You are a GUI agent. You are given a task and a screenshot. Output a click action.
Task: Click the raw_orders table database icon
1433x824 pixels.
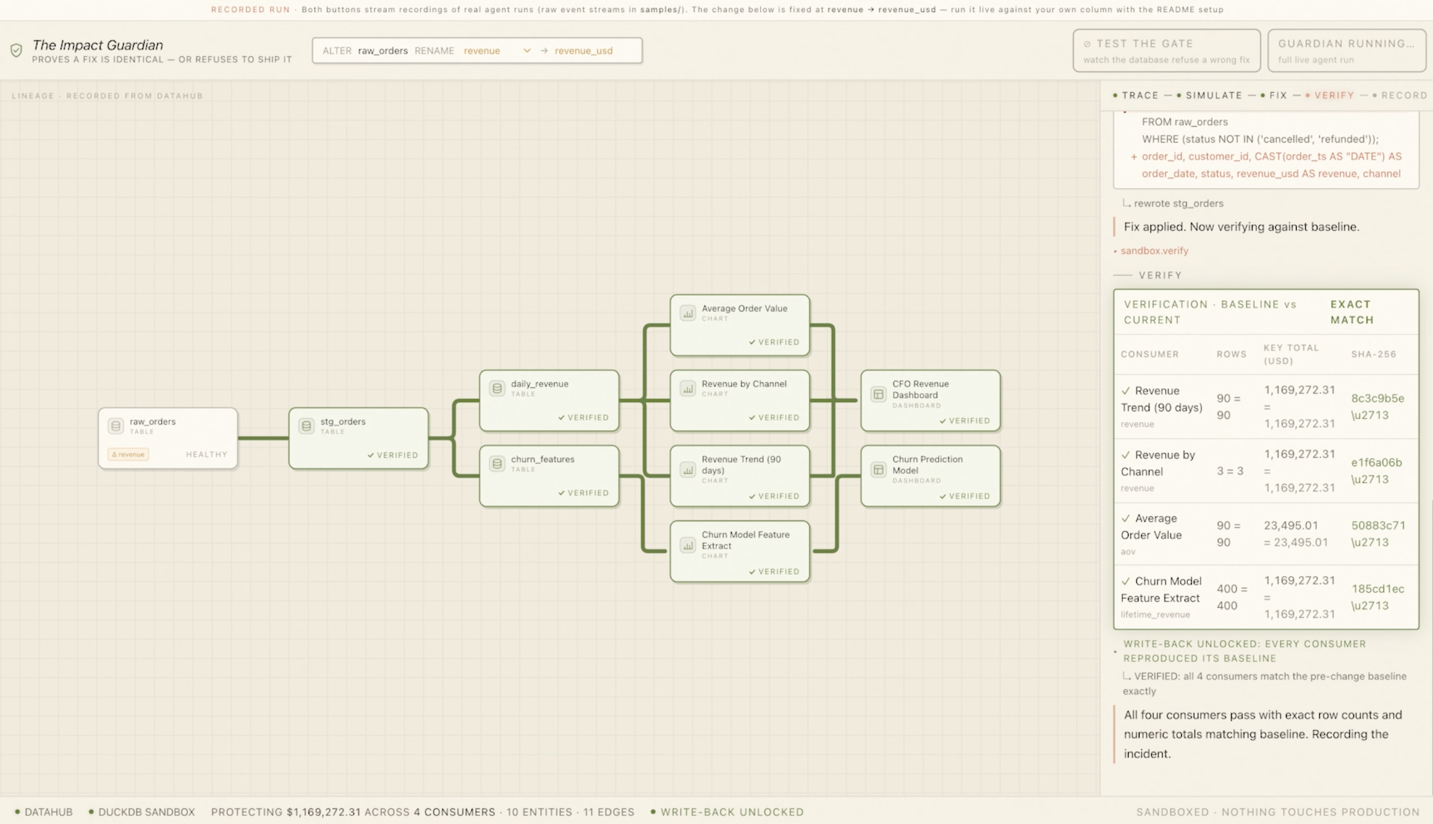[x=116, y=426]
